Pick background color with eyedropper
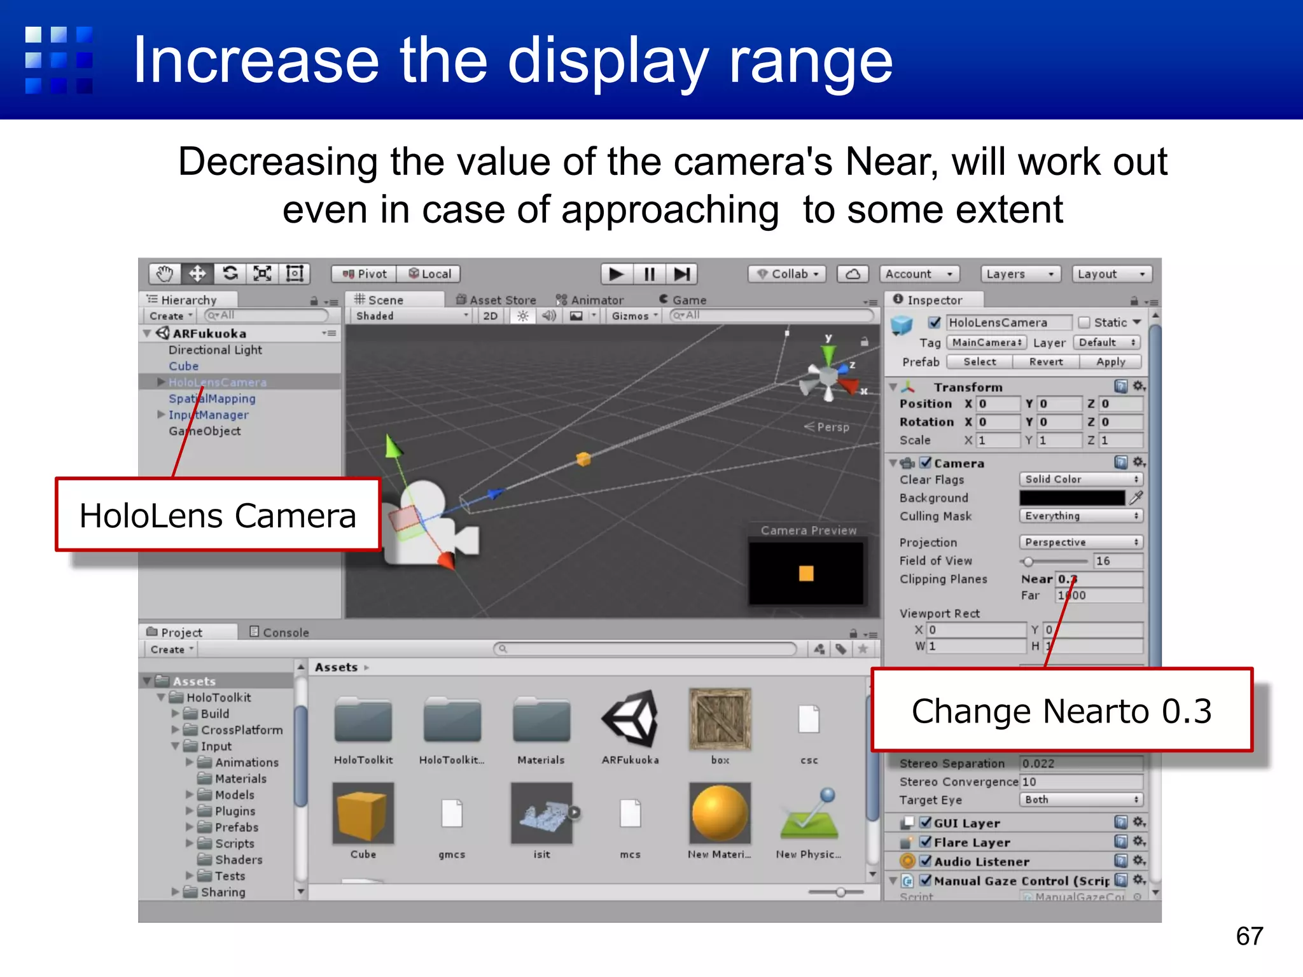Image resolution: width=1303 pixels, height=977 pixels. (x=1136, y=497)
